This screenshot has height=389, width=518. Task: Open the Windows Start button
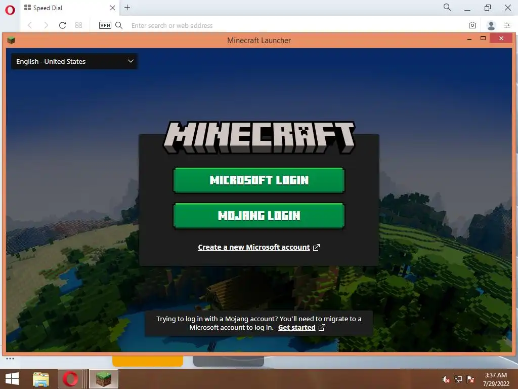[12, 379]
